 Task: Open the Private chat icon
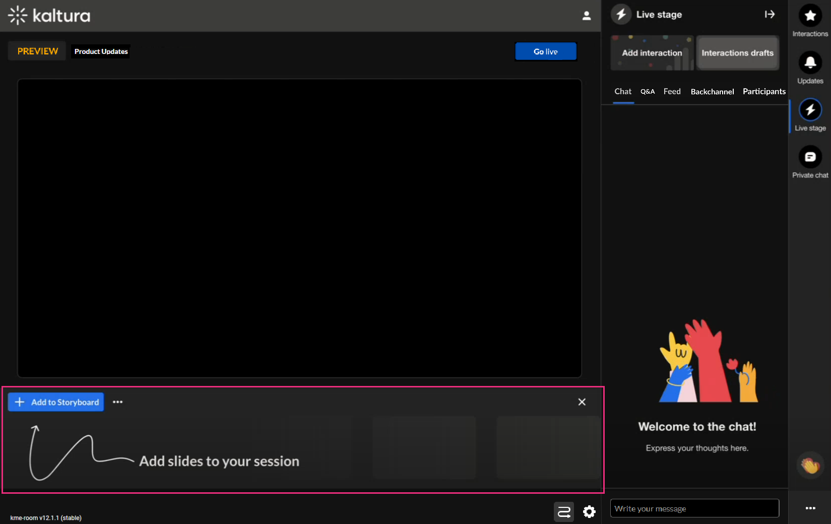click(x=810, y=157)
